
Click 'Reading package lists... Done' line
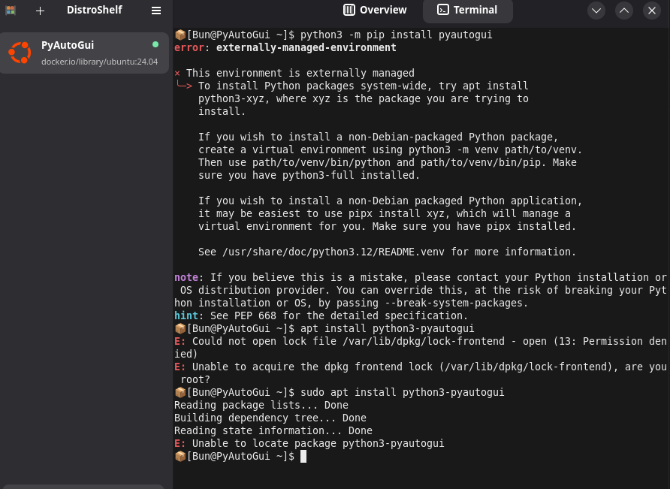point(261,405)
